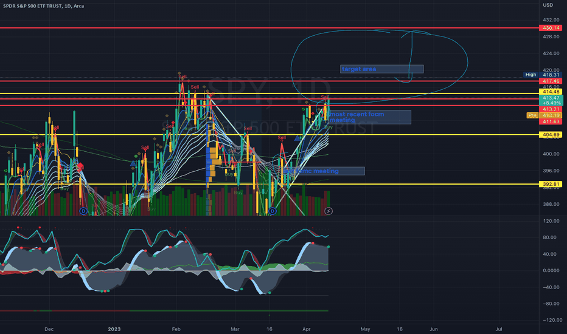Click the Jul label on time axis

point(499,329)
